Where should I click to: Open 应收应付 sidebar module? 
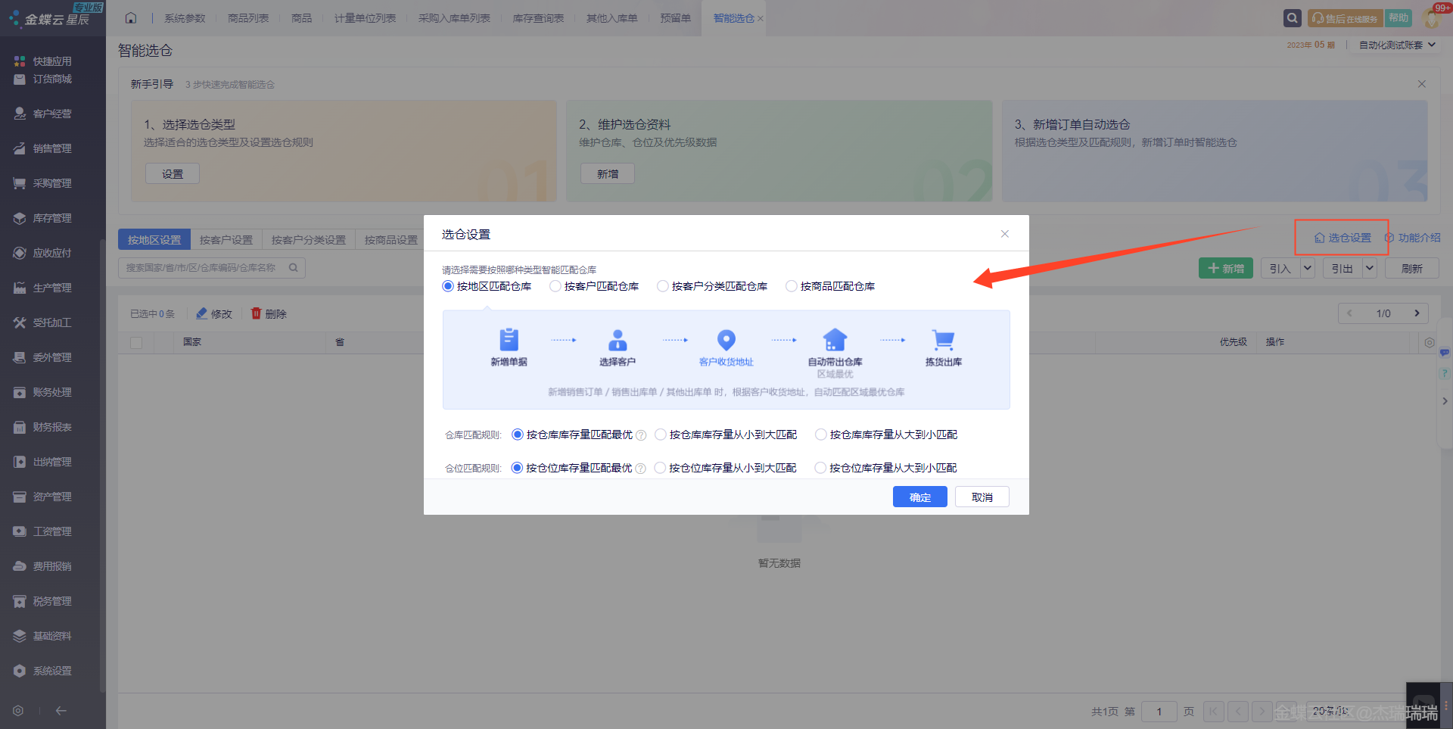(x=43, y=253)
